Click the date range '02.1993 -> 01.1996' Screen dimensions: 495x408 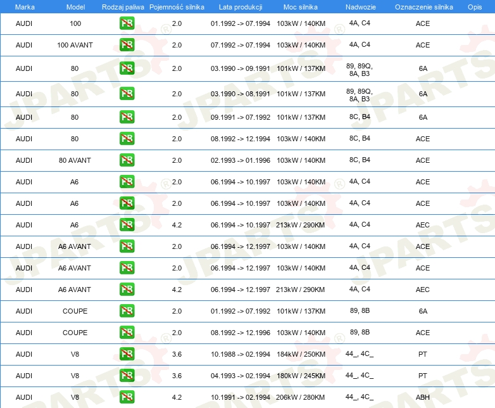[x=241, y=160]
